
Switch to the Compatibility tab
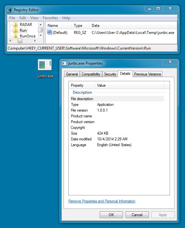[x=91, y=74]
